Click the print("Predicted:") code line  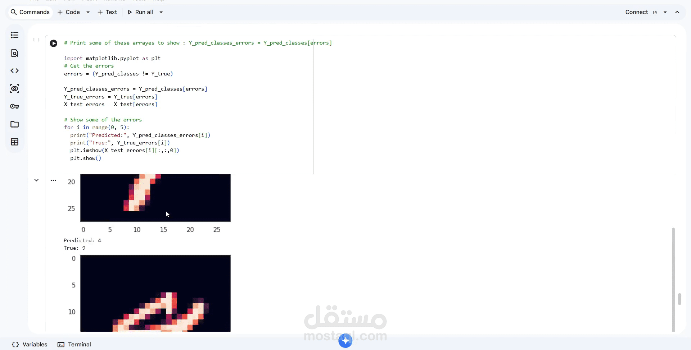(140, 135)
